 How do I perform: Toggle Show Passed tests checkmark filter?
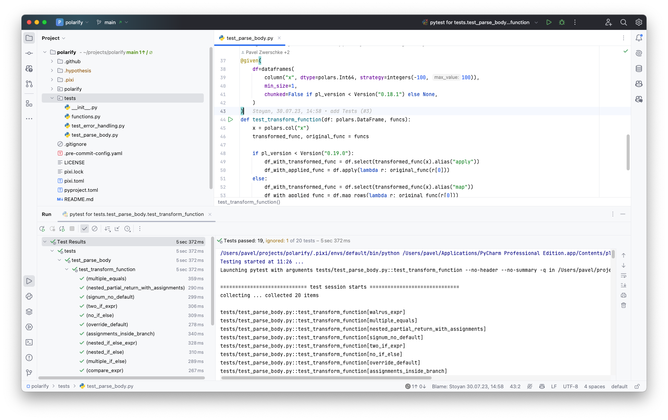click(85, 229)
